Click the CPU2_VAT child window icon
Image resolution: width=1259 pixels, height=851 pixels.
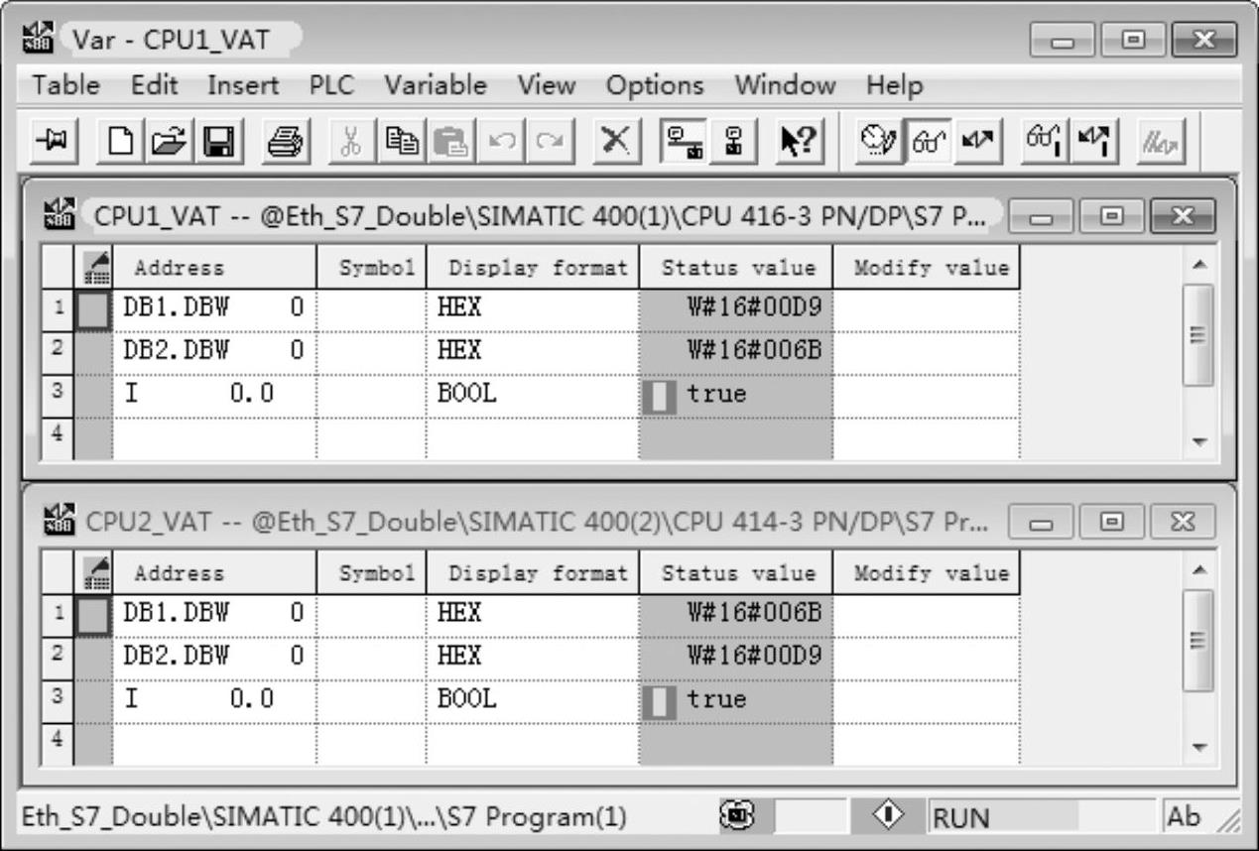pos(61,519)
